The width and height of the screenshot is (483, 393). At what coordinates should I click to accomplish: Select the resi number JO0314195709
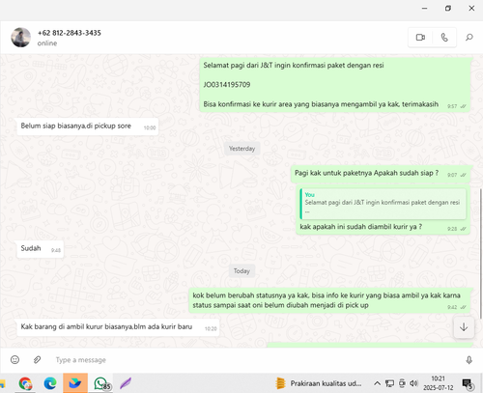(x=227, y=85)
